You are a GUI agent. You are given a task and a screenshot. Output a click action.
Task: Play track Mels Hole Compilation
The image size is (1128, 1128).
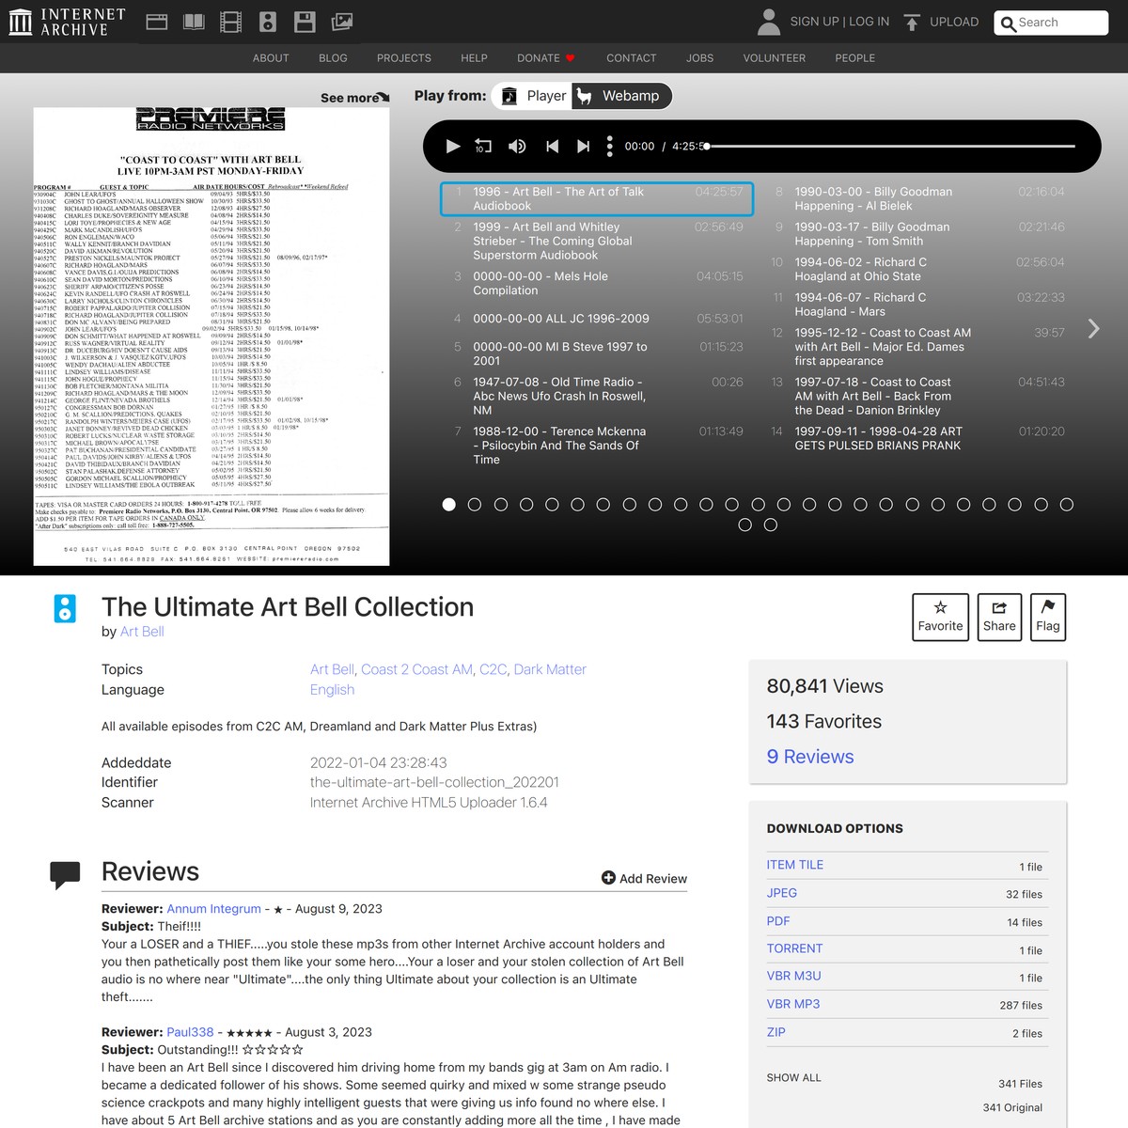pos(597,283)
